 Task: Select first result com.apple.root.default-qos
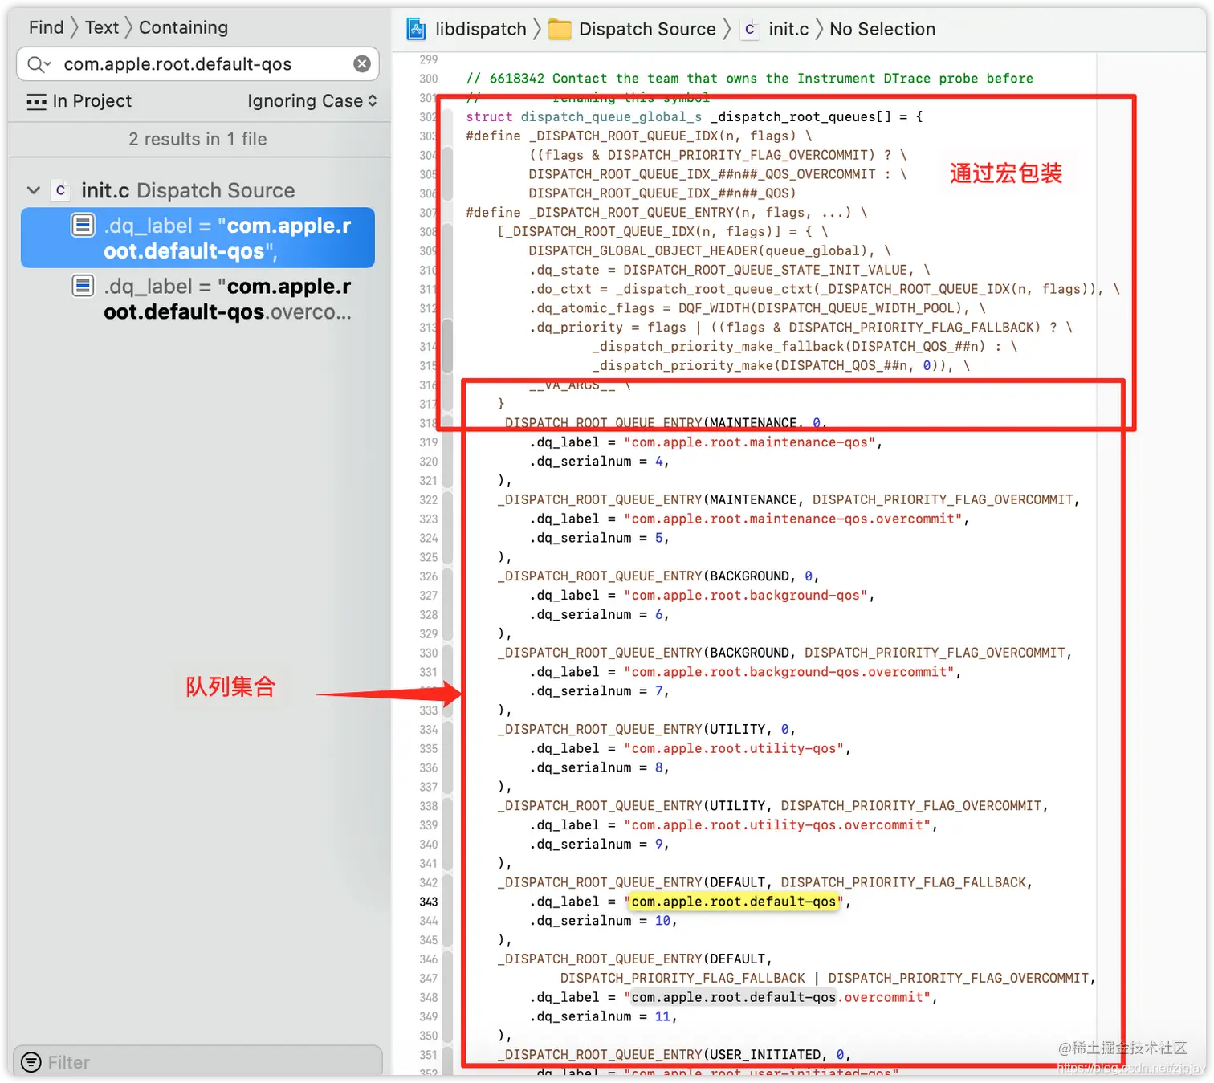[x=198, y=238]
